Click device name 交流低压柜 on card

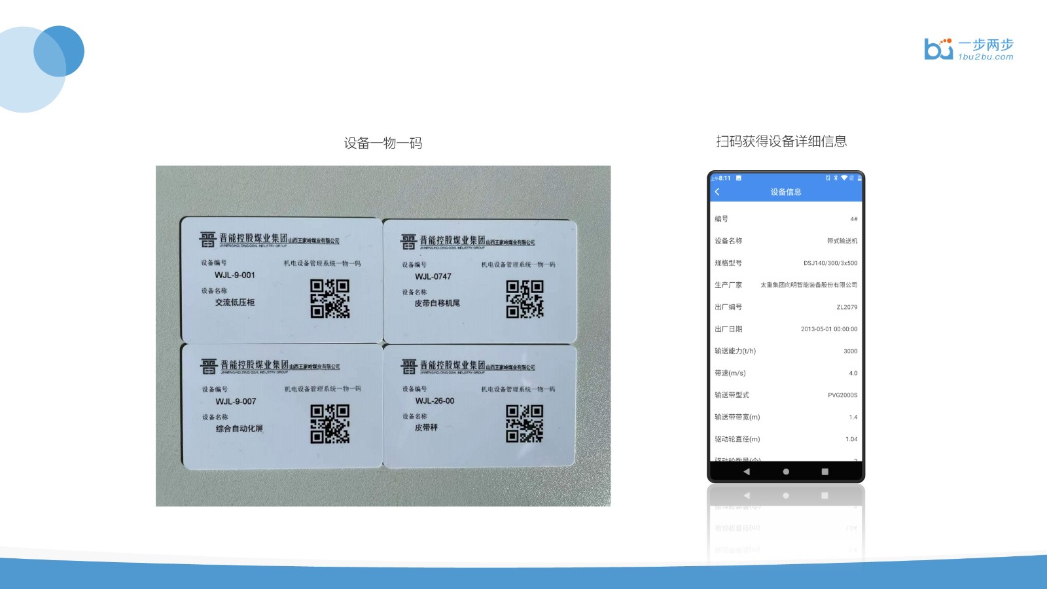pyautogui.click(x=235, y=302)
